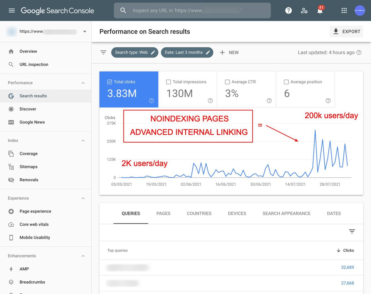The width and height of the screenshot is (371, 294).
Task: Click the Core web vitals gauge icon
Action: [x=11, y=224]
